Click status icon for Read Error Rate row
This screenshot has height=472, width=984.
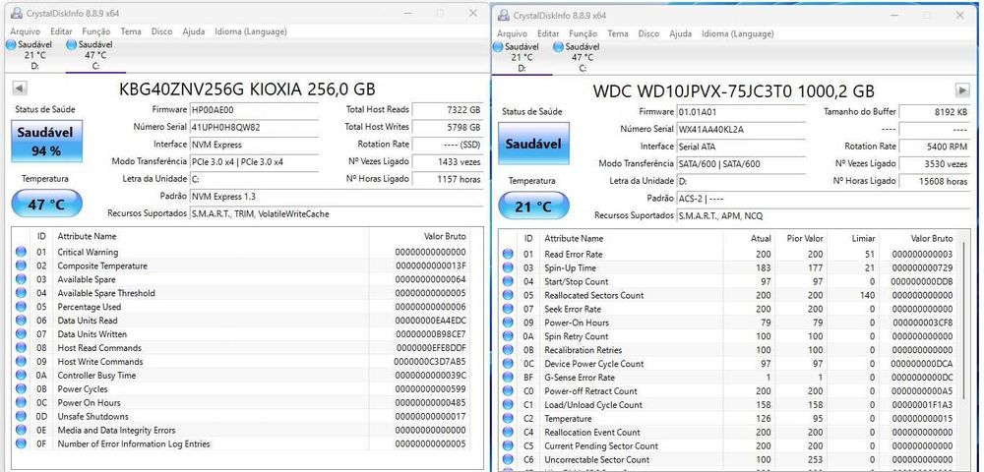509,254
